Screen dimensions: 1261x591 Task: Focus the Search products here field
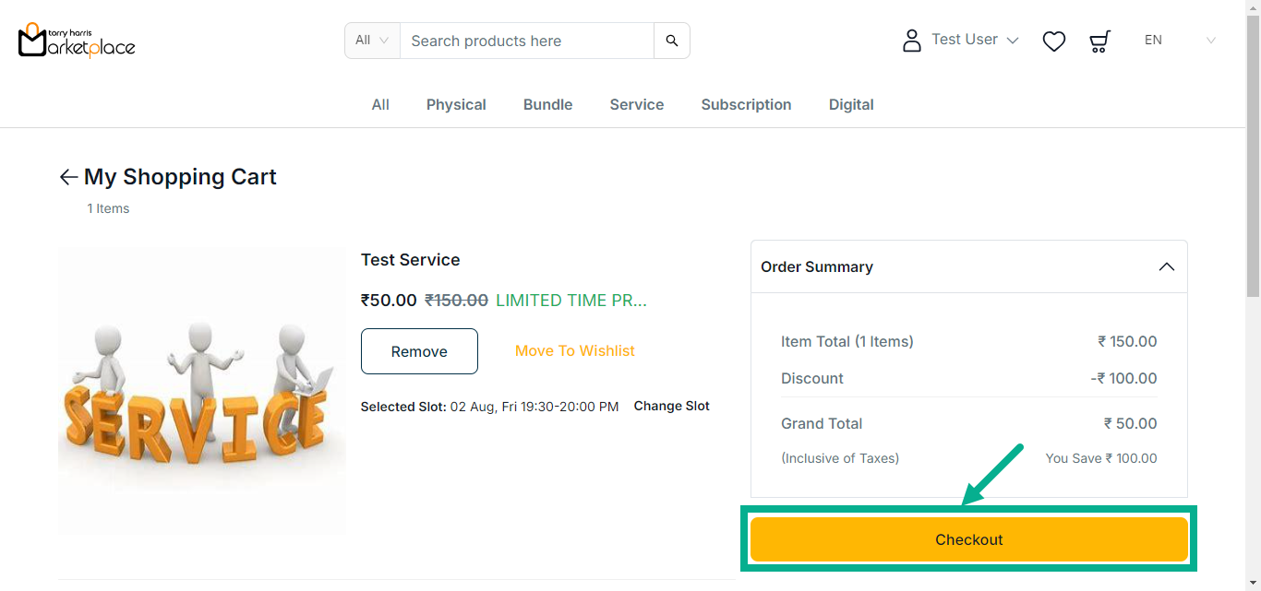[x=526, y=41]
